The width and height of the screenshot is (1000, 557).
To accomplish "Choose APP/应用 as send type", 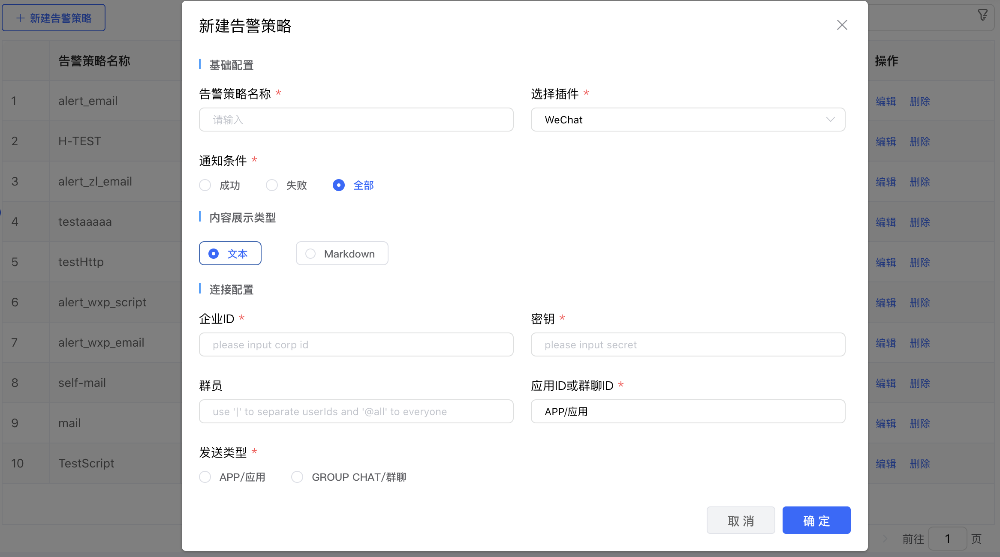I will point(205,477).
